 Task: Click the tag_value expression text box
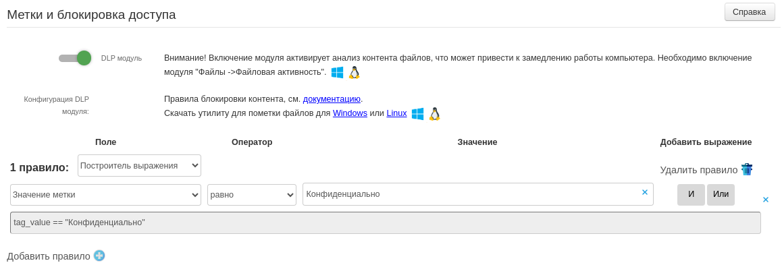coord(386,222)
